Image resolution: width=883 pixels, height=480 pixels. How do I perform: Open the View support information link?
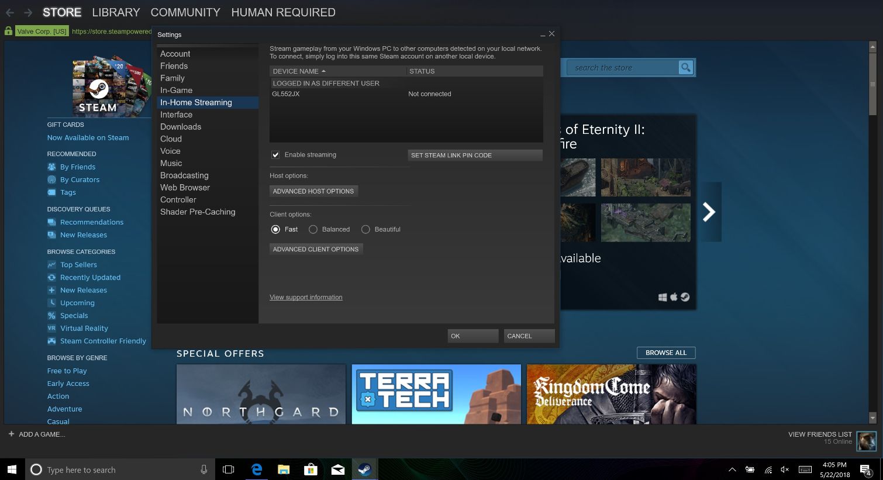(x=306, y=298)
